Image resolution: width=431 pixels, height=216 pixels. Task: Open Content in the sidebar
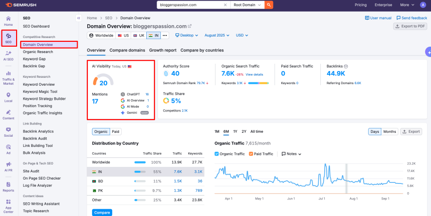point(8,115)
